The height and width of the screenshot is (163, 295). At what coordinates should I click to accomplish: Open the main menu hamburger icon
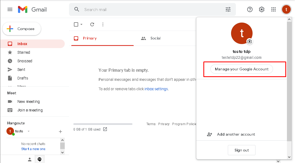(10, 9)
